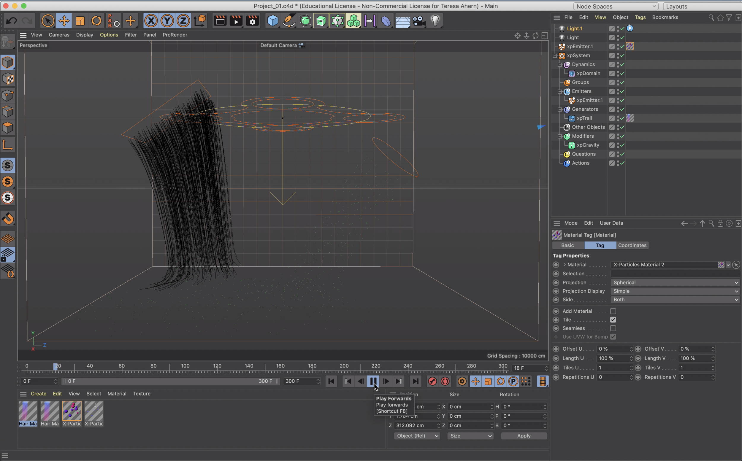Viewport: 742px width, 461px height.
Task: Select the Rotate tool in the toolbar
Action: [x=96, y=20]
